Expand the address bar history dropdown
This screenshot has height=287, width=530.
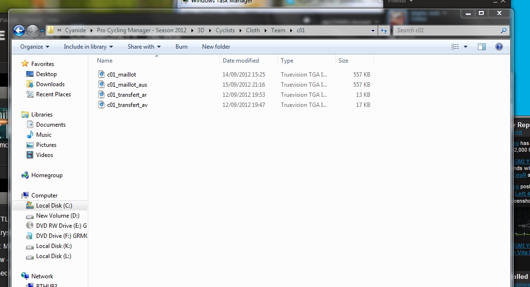coord(373,30)
